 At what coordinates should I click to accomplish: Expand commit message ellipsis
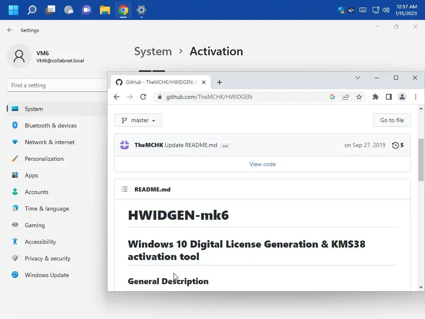click(225, 146)
